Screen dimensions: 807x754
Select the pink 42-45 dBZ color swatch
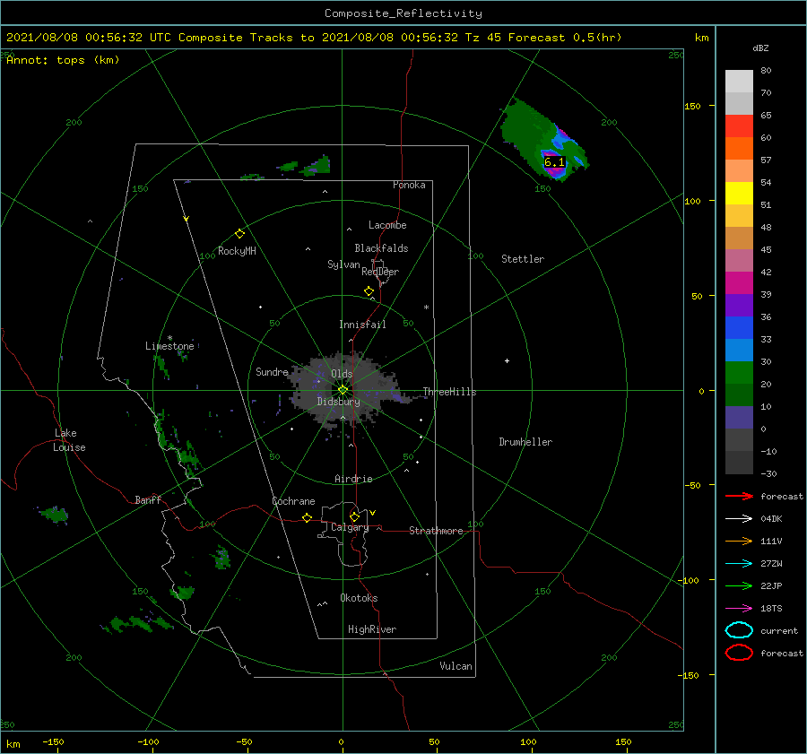(739, 260)
